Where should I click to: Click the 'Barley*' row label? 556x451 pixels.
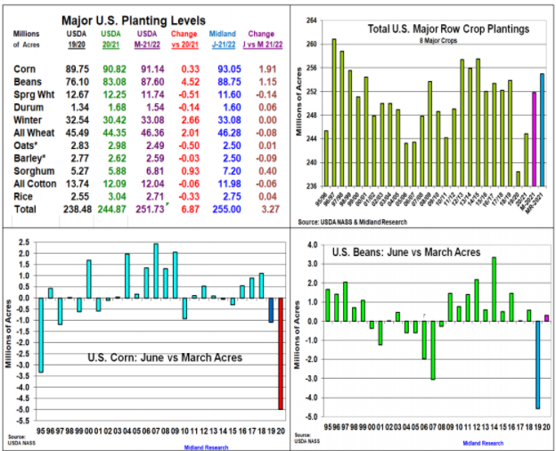[29, 159]
